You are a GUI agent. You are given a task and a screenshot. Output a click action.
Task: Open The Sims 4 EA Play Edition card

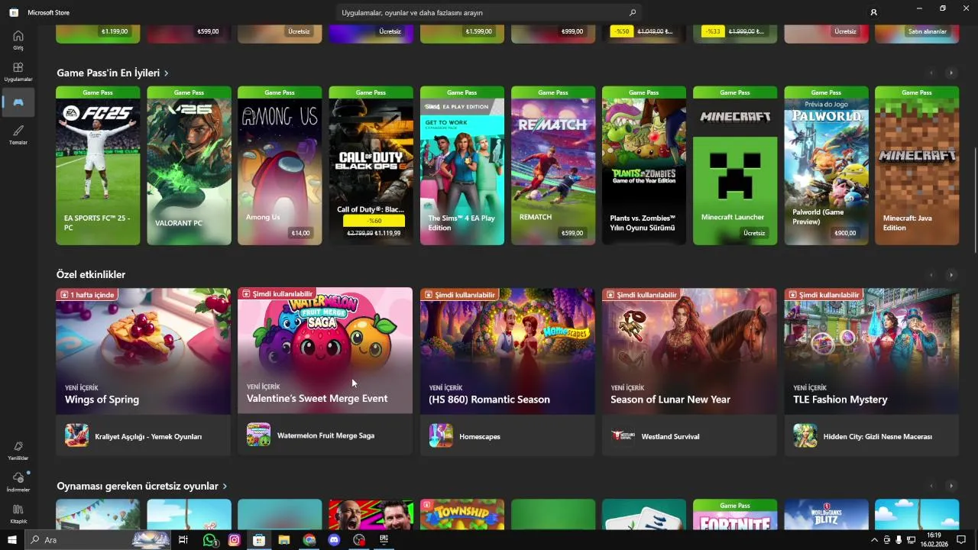461,166
